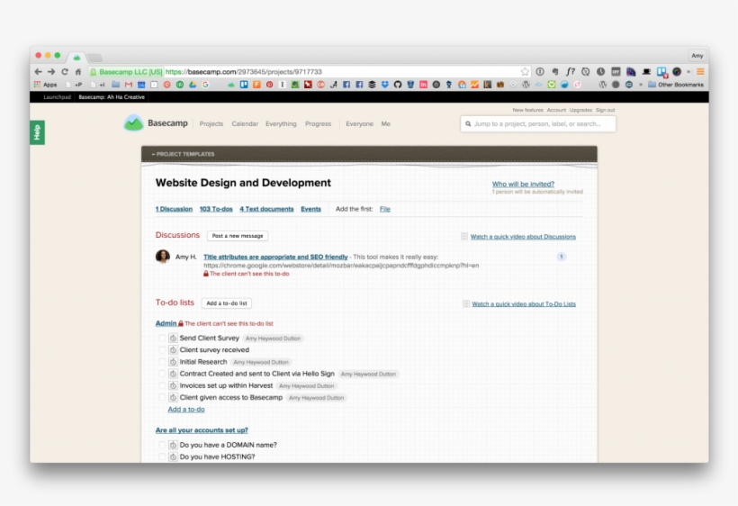
Task: Go back with the browser back arrow
Action: click(38, 71)
